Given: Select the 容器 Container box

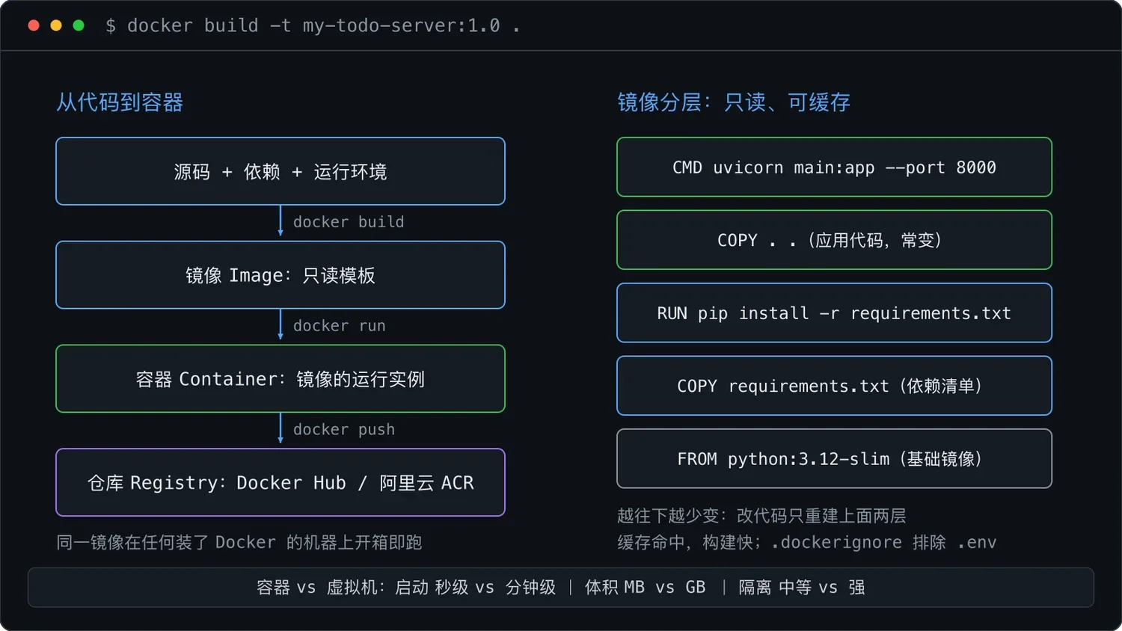Looking at the screenshot, I should click(x=280, y=379).
